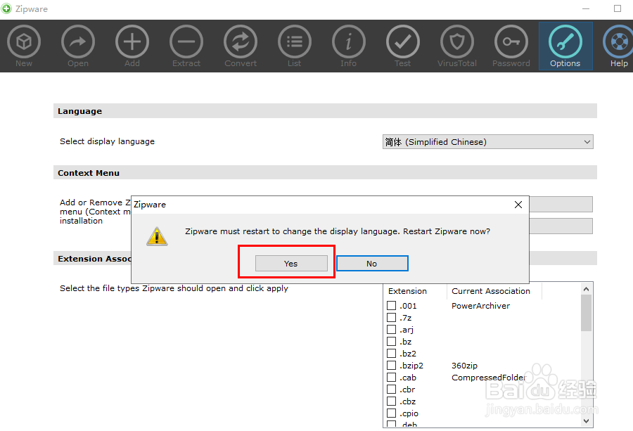Click the CompressedFolder association text

pos(489,378)
